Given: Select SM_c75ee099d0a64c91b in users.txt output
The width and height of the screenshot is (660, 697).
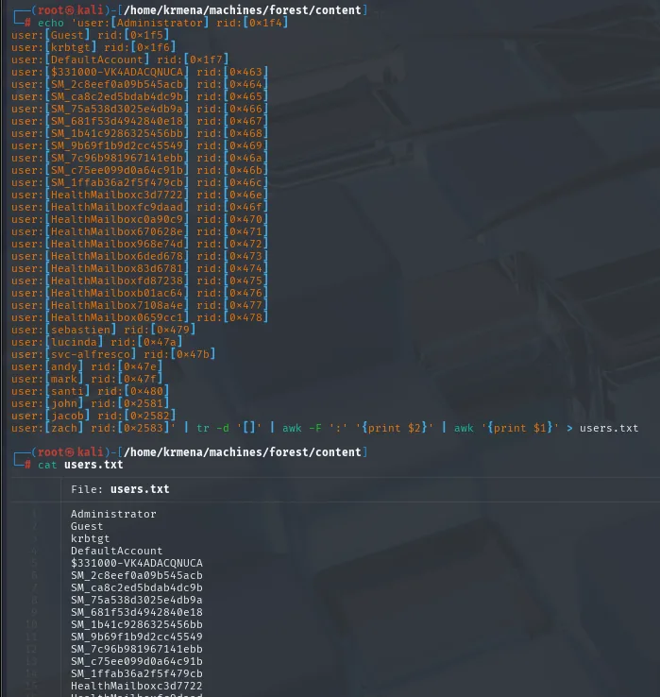Looking at the screenshot, I should (x=137, y=661).
